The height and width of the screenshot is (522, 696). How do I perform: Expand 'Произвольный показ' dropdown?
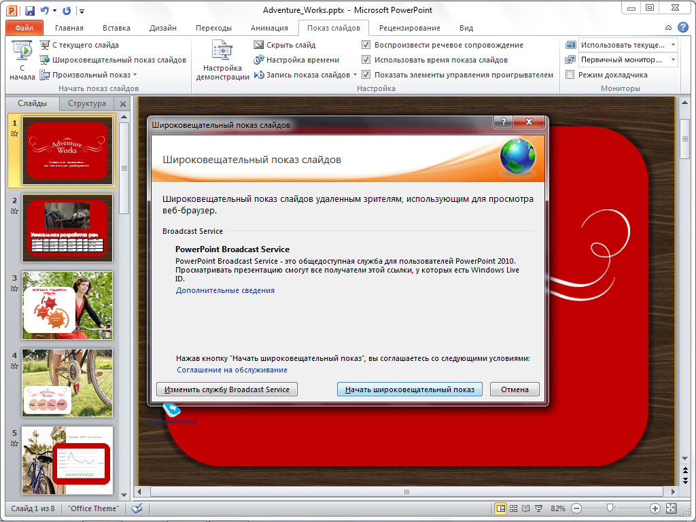(135, 75)
